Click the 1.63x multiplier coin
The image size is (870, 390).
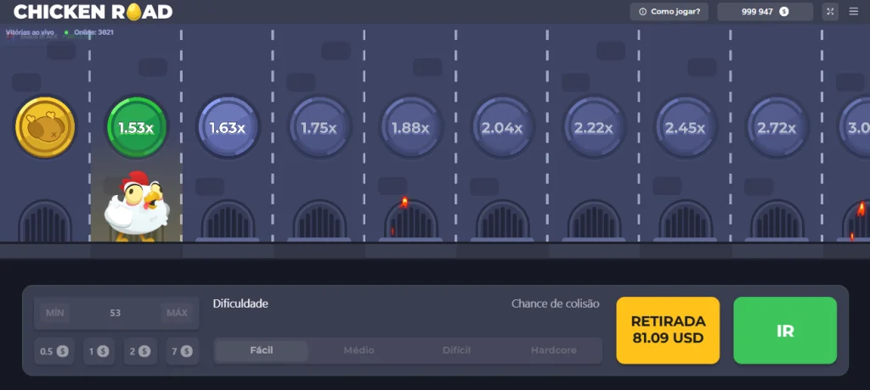[x=228, y=127]
